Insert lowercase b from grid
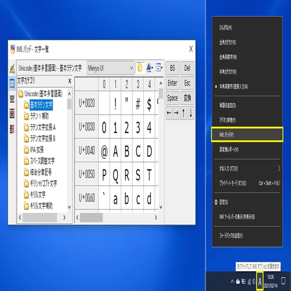Image resolution: width=291 pixels, height=291 pixels. click(x=127, y=198)
